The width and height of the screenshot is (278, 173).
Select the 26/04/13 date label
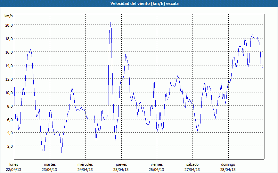pyautogui.click(x=156, y=170)
